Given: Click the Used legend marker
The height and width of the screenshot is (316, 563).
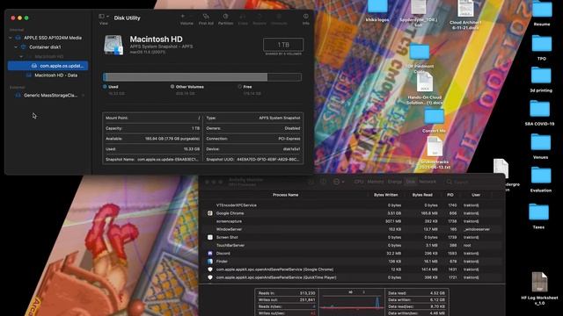Looking at the screenshot, I should tap(105, 87).
